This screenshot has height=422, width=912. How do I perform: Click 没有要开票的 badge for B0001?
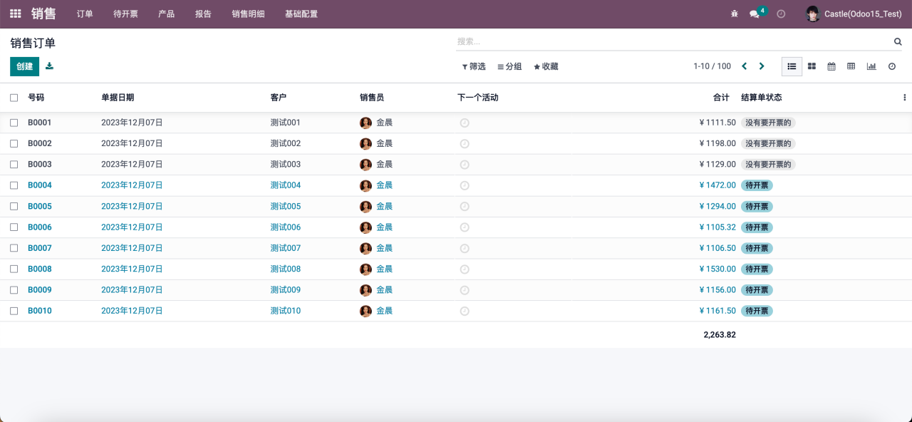768,123
